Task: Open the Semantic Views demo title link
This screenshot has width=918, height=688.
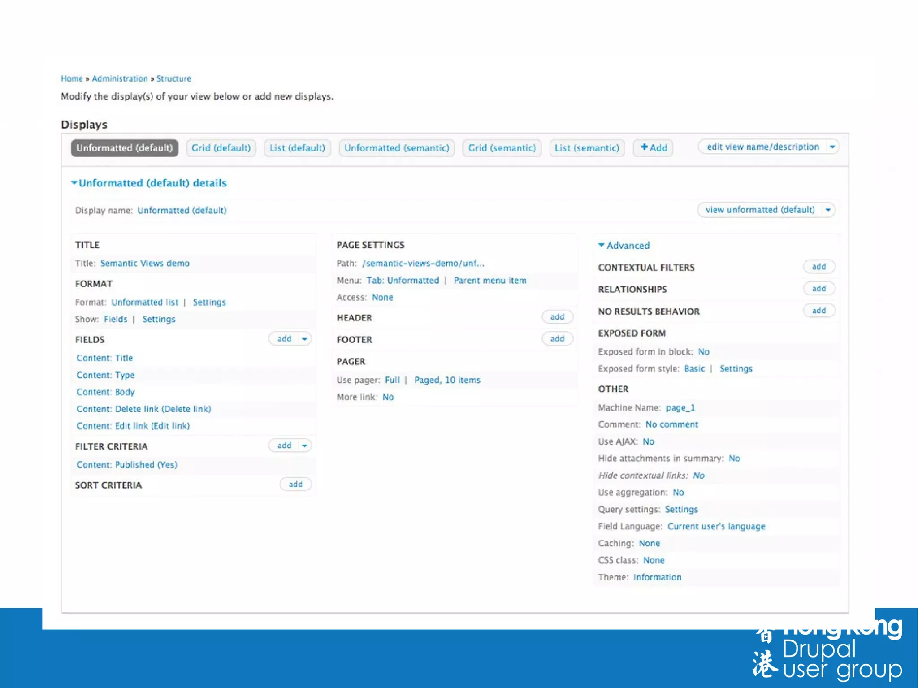Action: pos(145,263)
